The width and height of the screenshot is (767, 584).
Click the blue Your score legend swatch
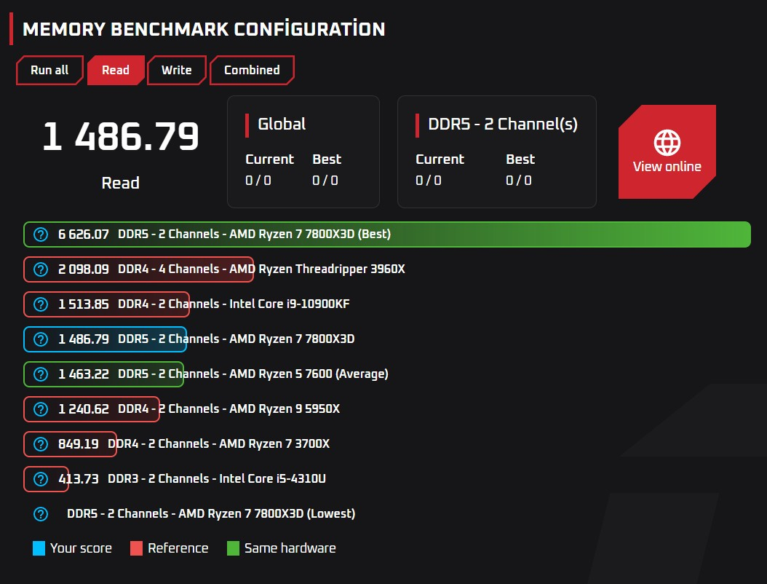tap(39, 548)
